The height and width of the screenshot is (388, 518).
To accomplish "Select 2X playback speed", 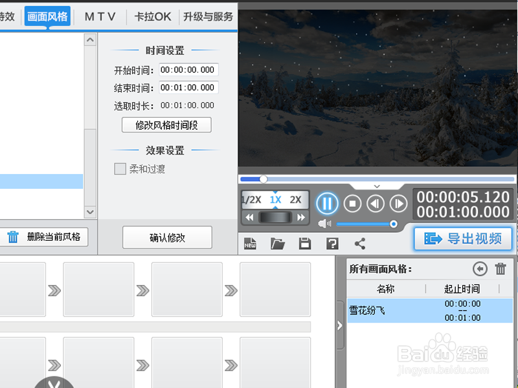I will [296, 200].
